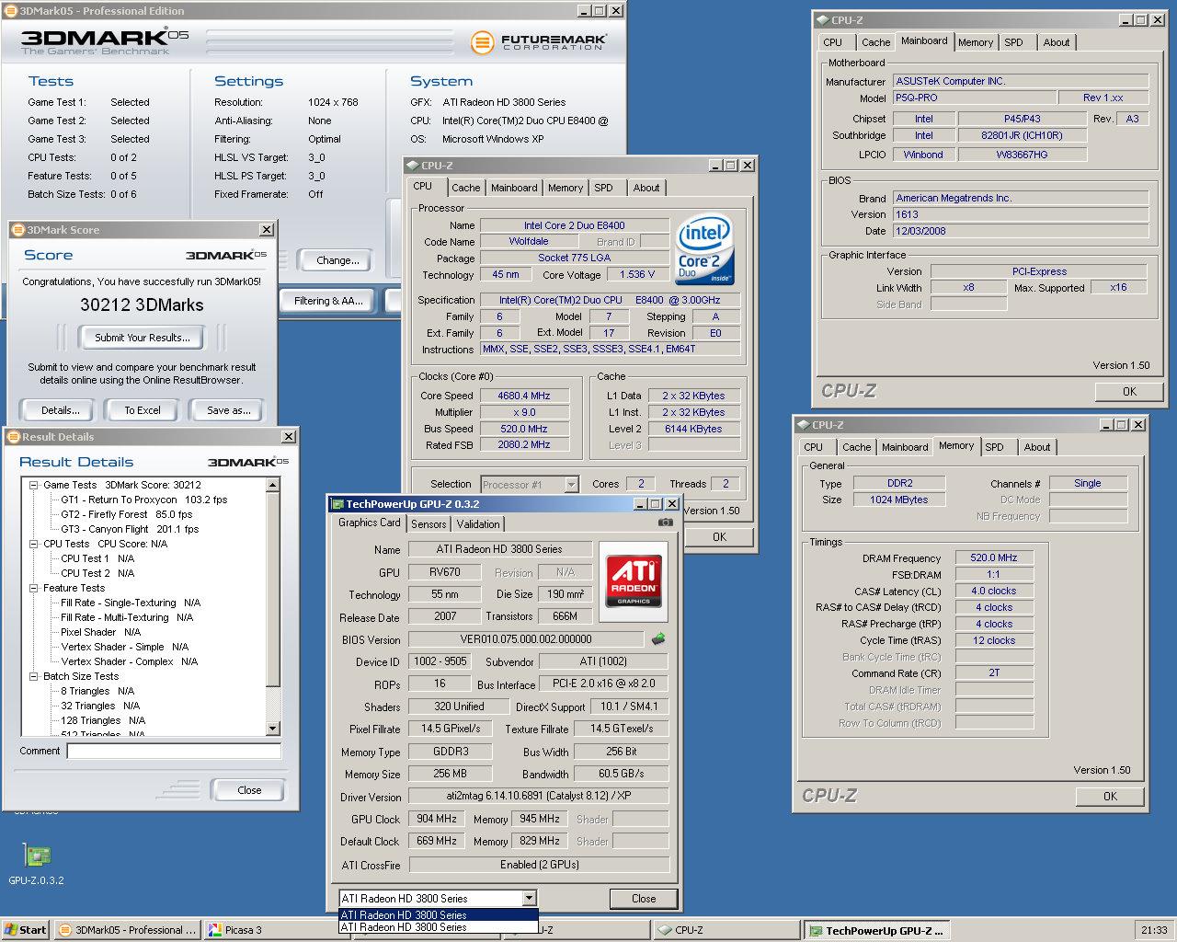Collapse the CPU Tests tree node
Image resolution: width=1177 pixels, height=942 pixels.
[x=33, y=544]
